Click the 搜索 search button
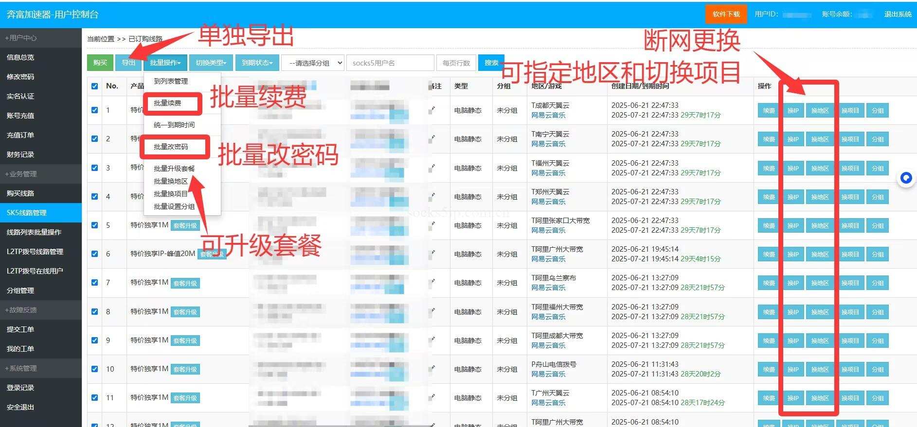Viewport: 917px width, 427px height. pyautogui.click(x=491, y=63)
